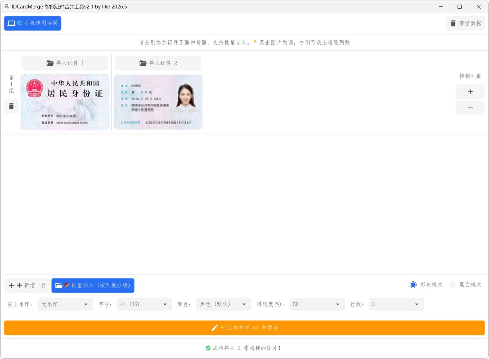Viewport: 489px width, 359px height.
Task: Click 批量导入（按列数分组）batch import button
Action: click(93, 285)
